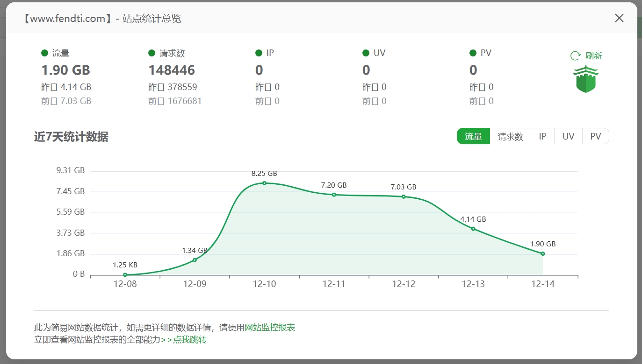642x364 pixels.
Task: Click the 1.90 GB traffic summary value
Action: [x=65, y=70]
